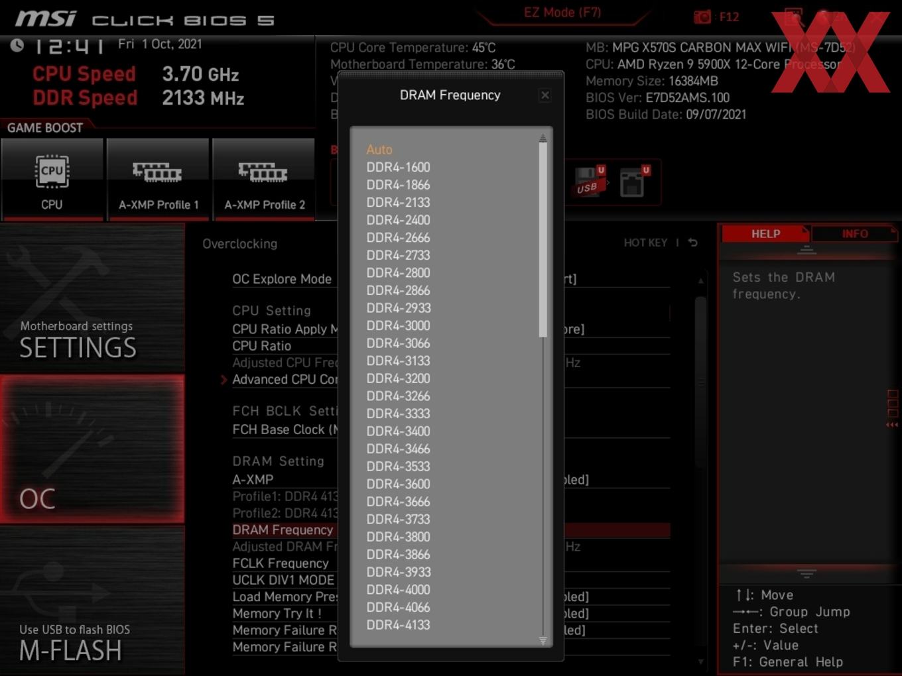Select FCLK Frequency setting
The width and height of the screenshot is (902, 676).
coord(281,563)
